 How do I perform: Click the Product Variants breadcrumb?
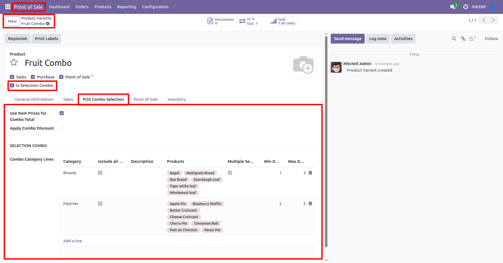click(x=36, y=18)
